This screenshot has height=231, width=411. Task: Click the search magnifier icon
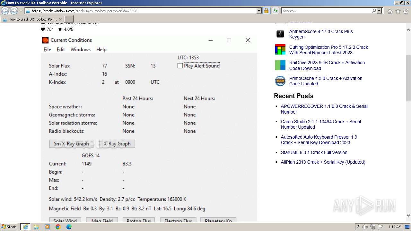tap(374, 11)
